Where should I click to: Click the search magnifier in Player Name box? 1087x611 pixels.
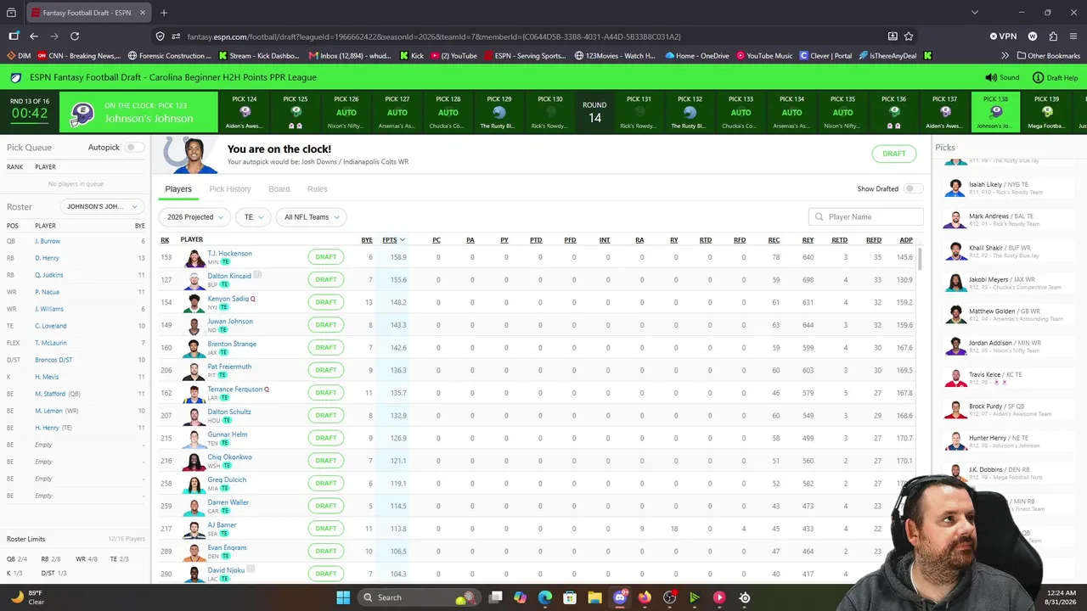(x=819, y=217)
